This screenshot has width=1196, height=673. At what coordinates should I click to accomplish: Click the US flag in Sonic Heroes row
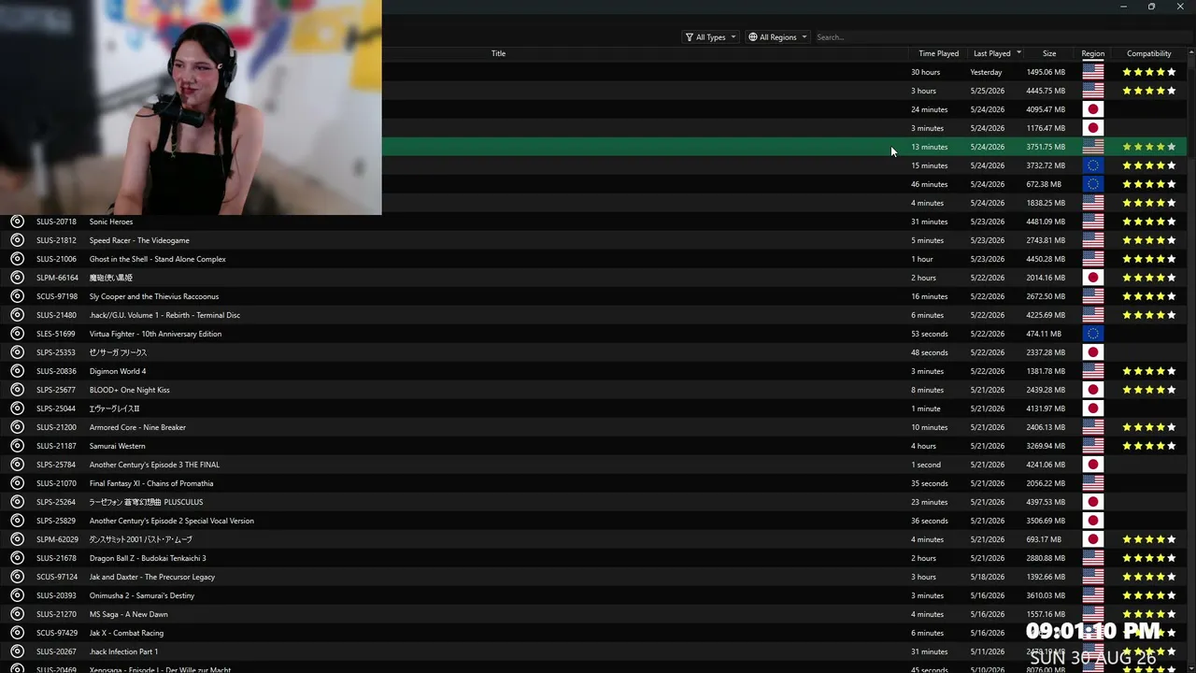pos(1093,222)
